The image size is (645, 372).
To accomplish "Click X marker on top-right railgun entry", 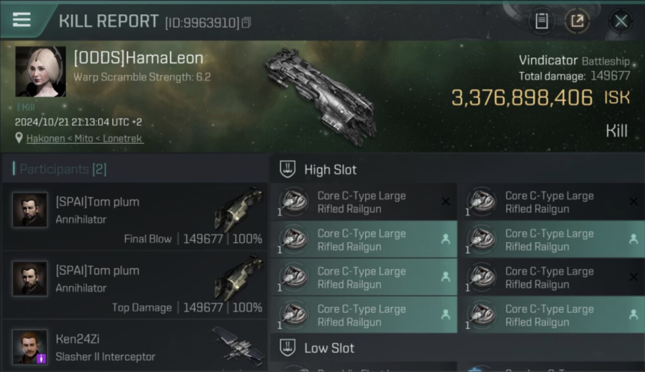I will click(633, 201).
